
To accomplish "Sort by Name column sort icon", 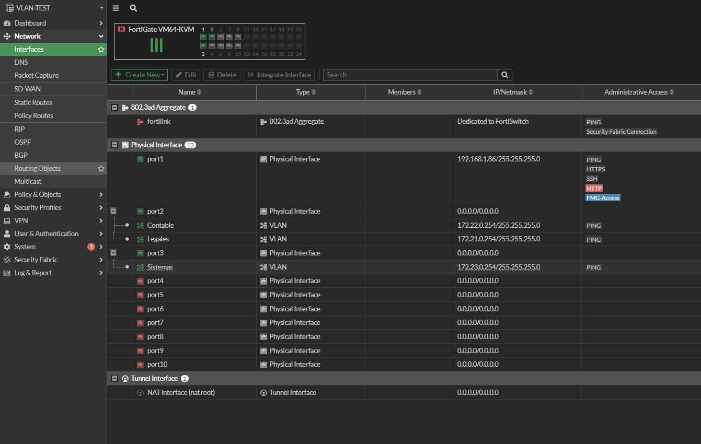I will pyautogui.click(x=199, y=92).
